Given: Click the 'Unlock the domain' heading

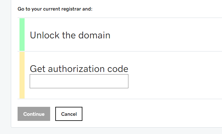Looking at the screenshot, I should (70, 35).
